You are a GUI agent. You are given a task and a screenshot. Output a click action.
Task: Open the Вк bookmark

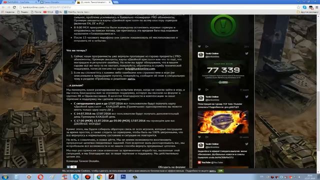tap(59, 12)
